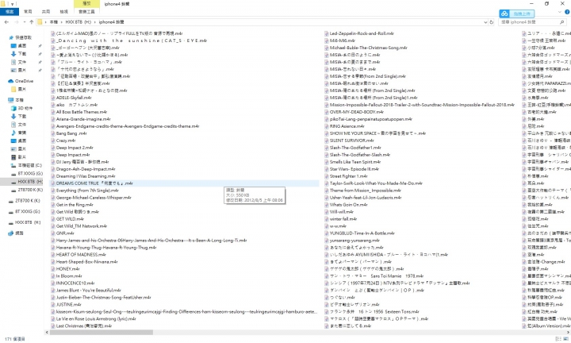Viewport: 571px width, 343px height.
Task: Refresh the iphone4 folder listing
Action: (x=492, y=22)
